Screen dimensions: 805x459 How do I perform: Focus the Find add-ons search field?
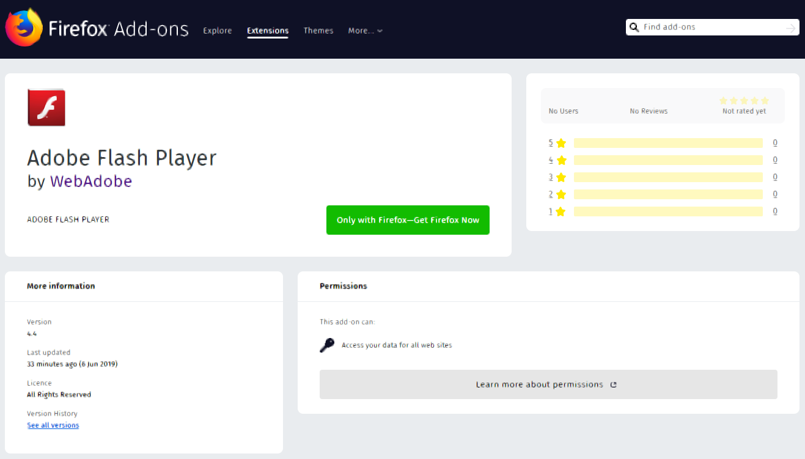[712, 28]
